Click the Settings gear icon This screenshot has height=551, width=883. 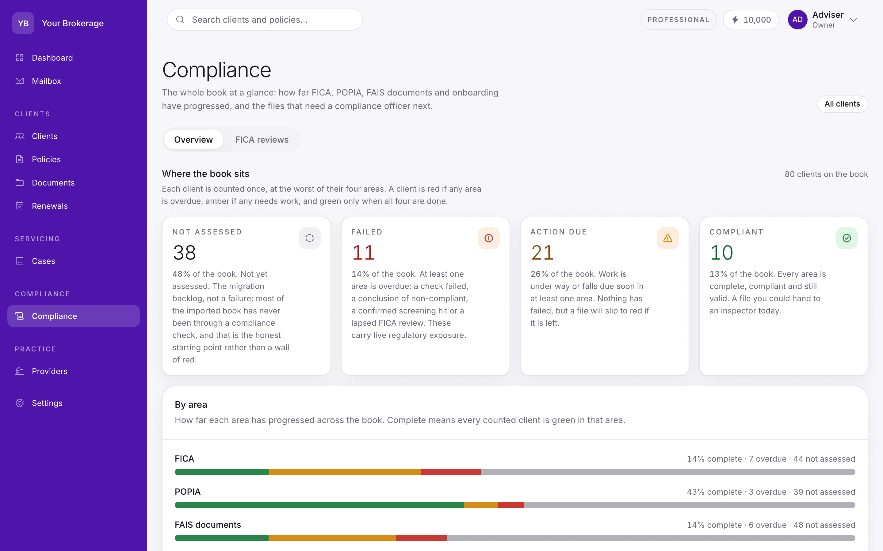[20, 403]
